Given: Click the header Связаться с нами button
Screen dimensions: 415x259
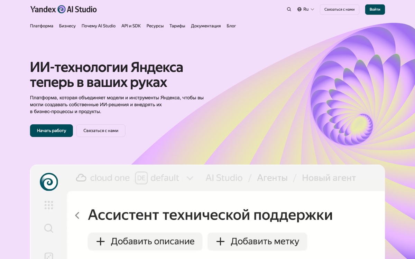Looking at the screenshot, I should (x=340, y=9).
